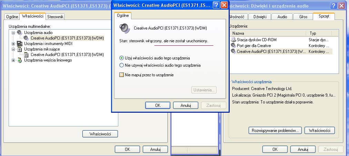Select 'Użyj właściwości audio tego urządzenia' option
Image resolution: width=349 pixels, height=156 pixels.
tap(121, 58)
